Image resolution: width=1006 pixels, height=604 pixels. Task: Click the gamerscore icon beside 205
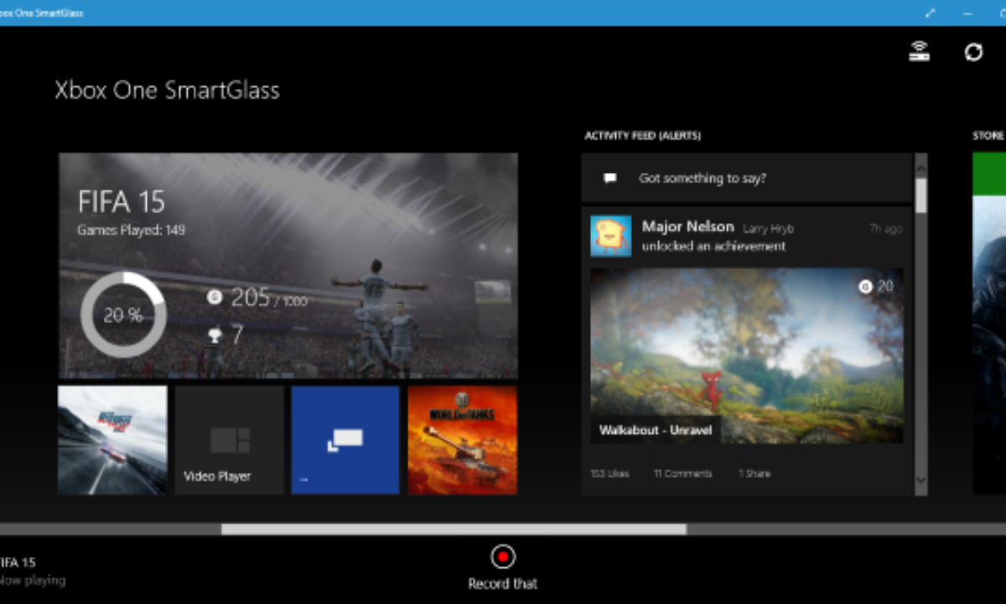pyautogui.click(x=215, y=296)
